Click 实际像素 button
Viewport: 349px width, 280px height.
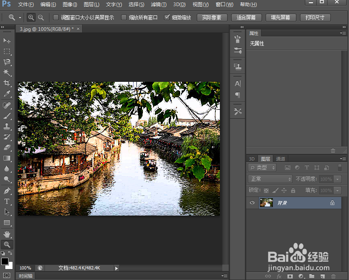(212, 17)
